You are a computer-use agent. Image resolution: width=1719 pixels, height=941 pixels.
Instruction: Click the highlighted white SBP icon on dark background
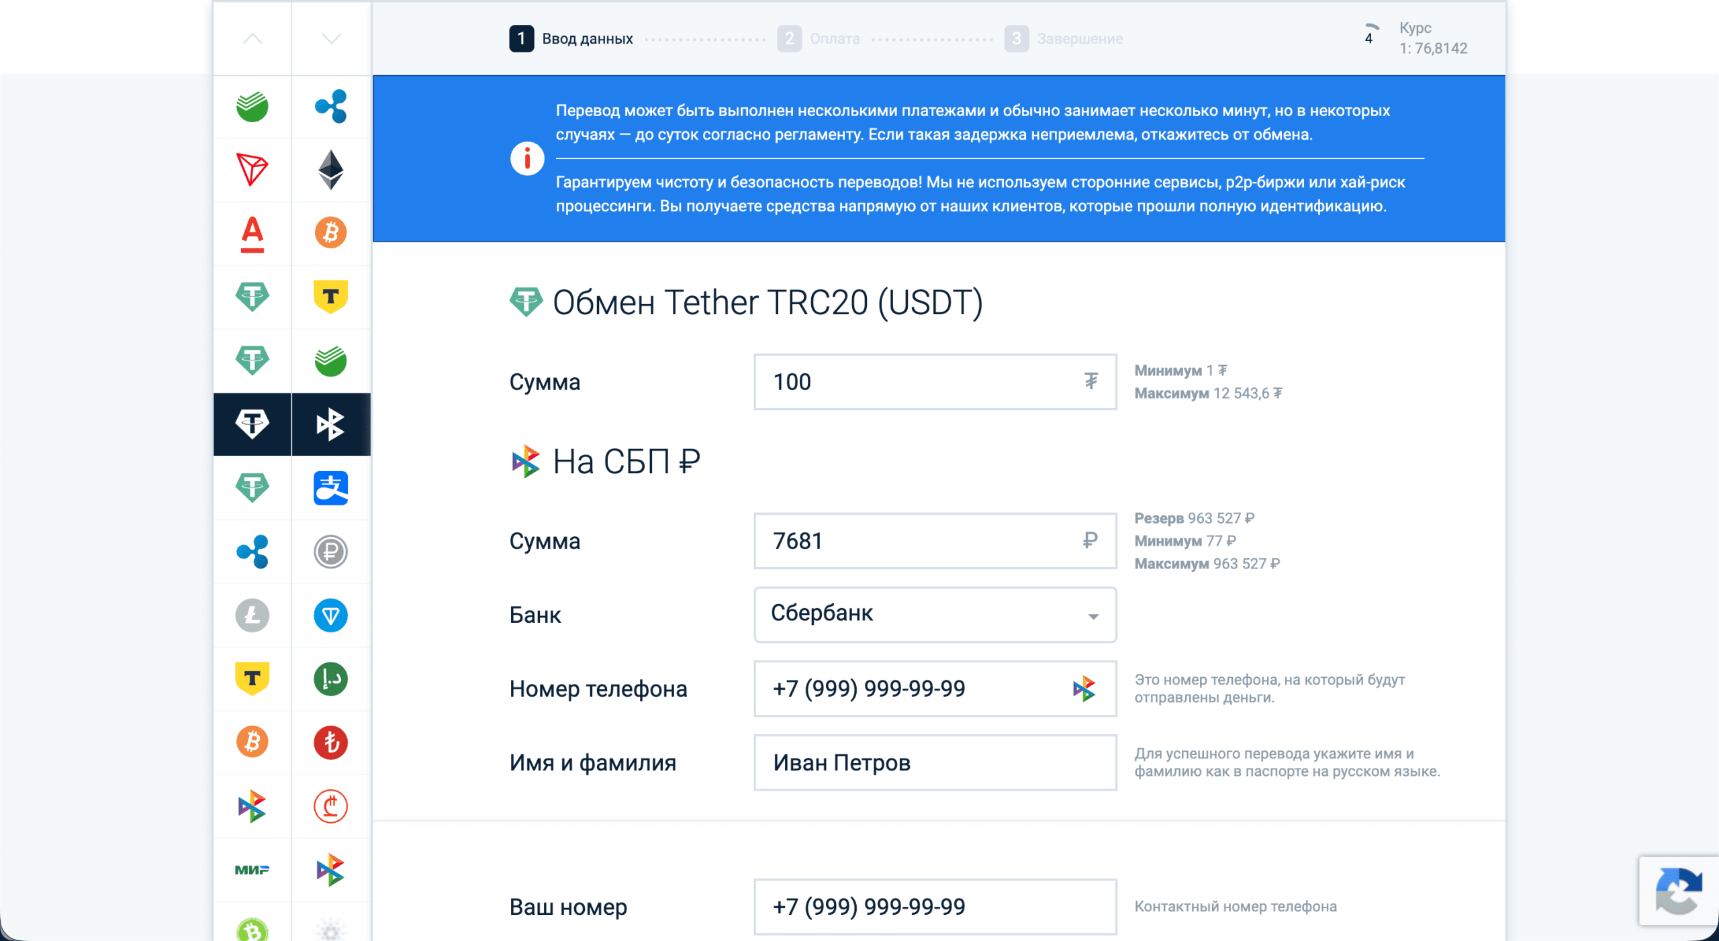(x=330, y=424)
